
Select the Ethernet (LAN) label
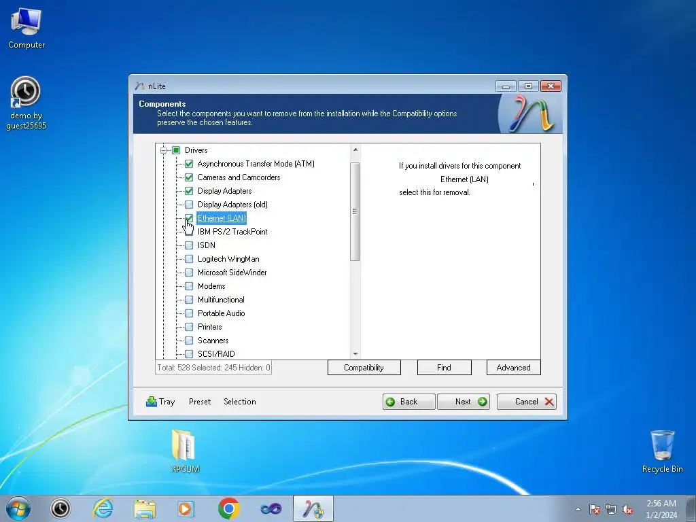coord(222,218)
